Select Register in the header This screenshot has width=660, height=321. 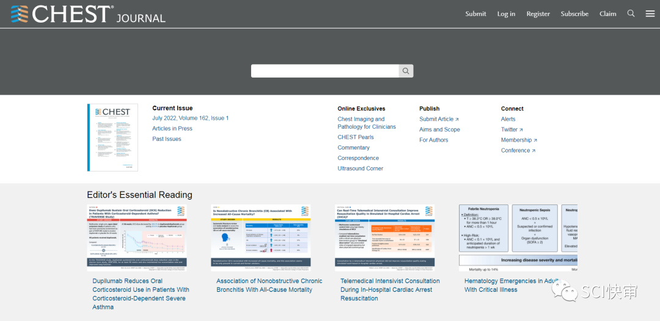538,14
